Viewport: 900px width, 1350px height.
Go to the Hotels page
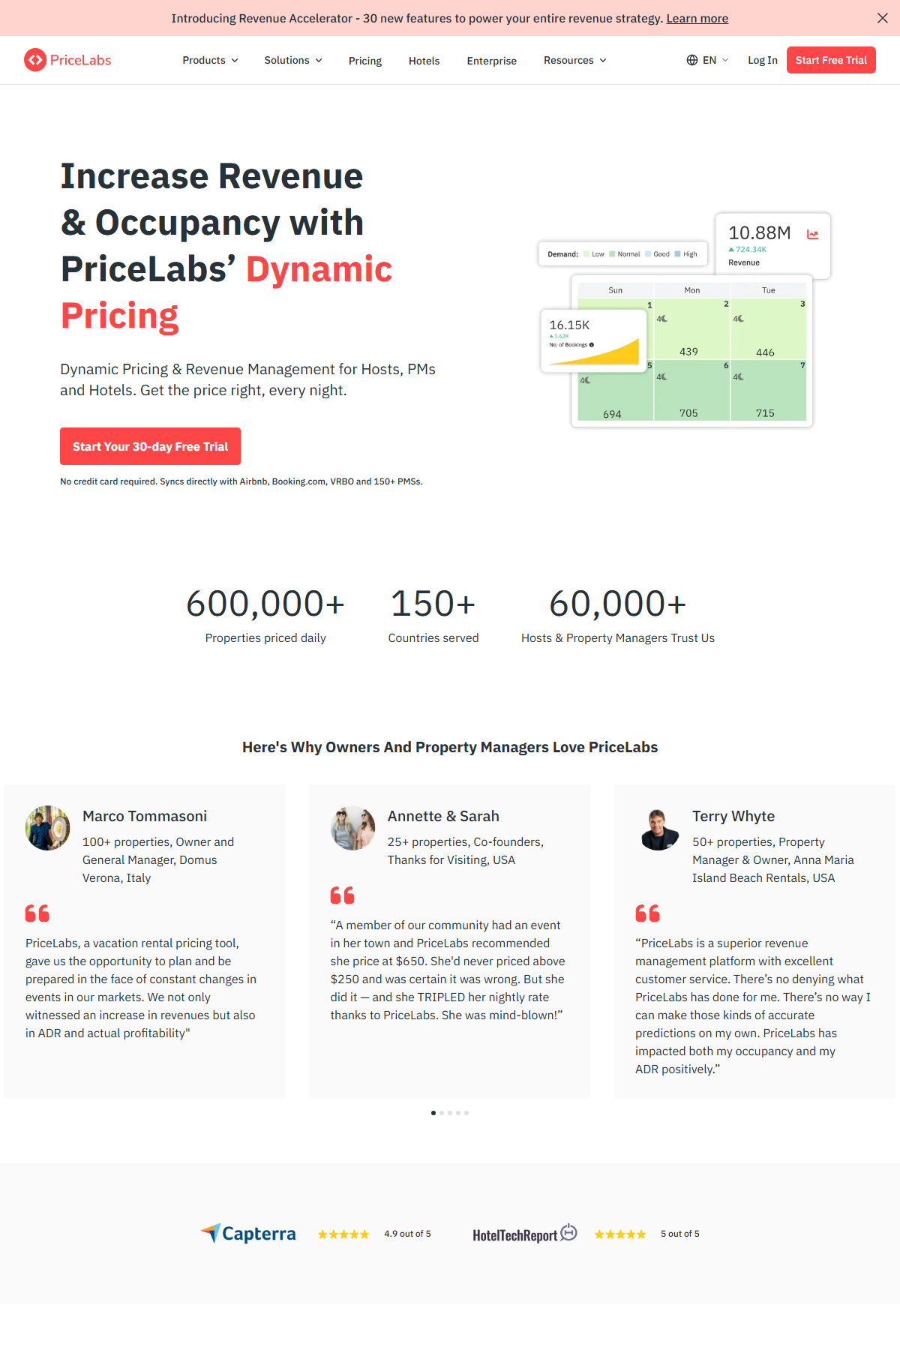point(424,61)
